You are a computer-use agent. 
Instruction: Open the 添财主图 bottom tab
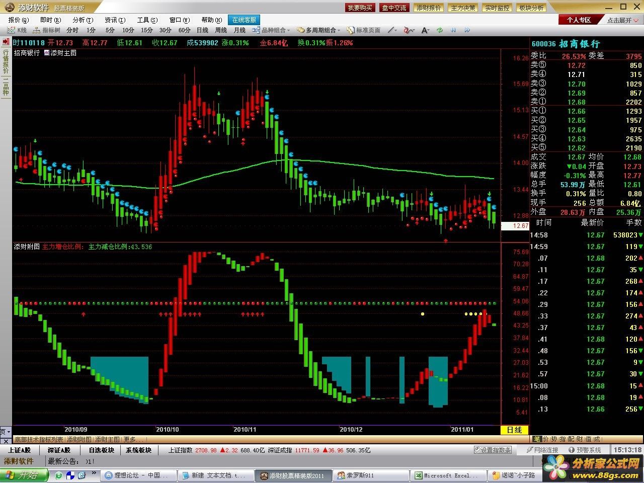click(x=108, y=439)
